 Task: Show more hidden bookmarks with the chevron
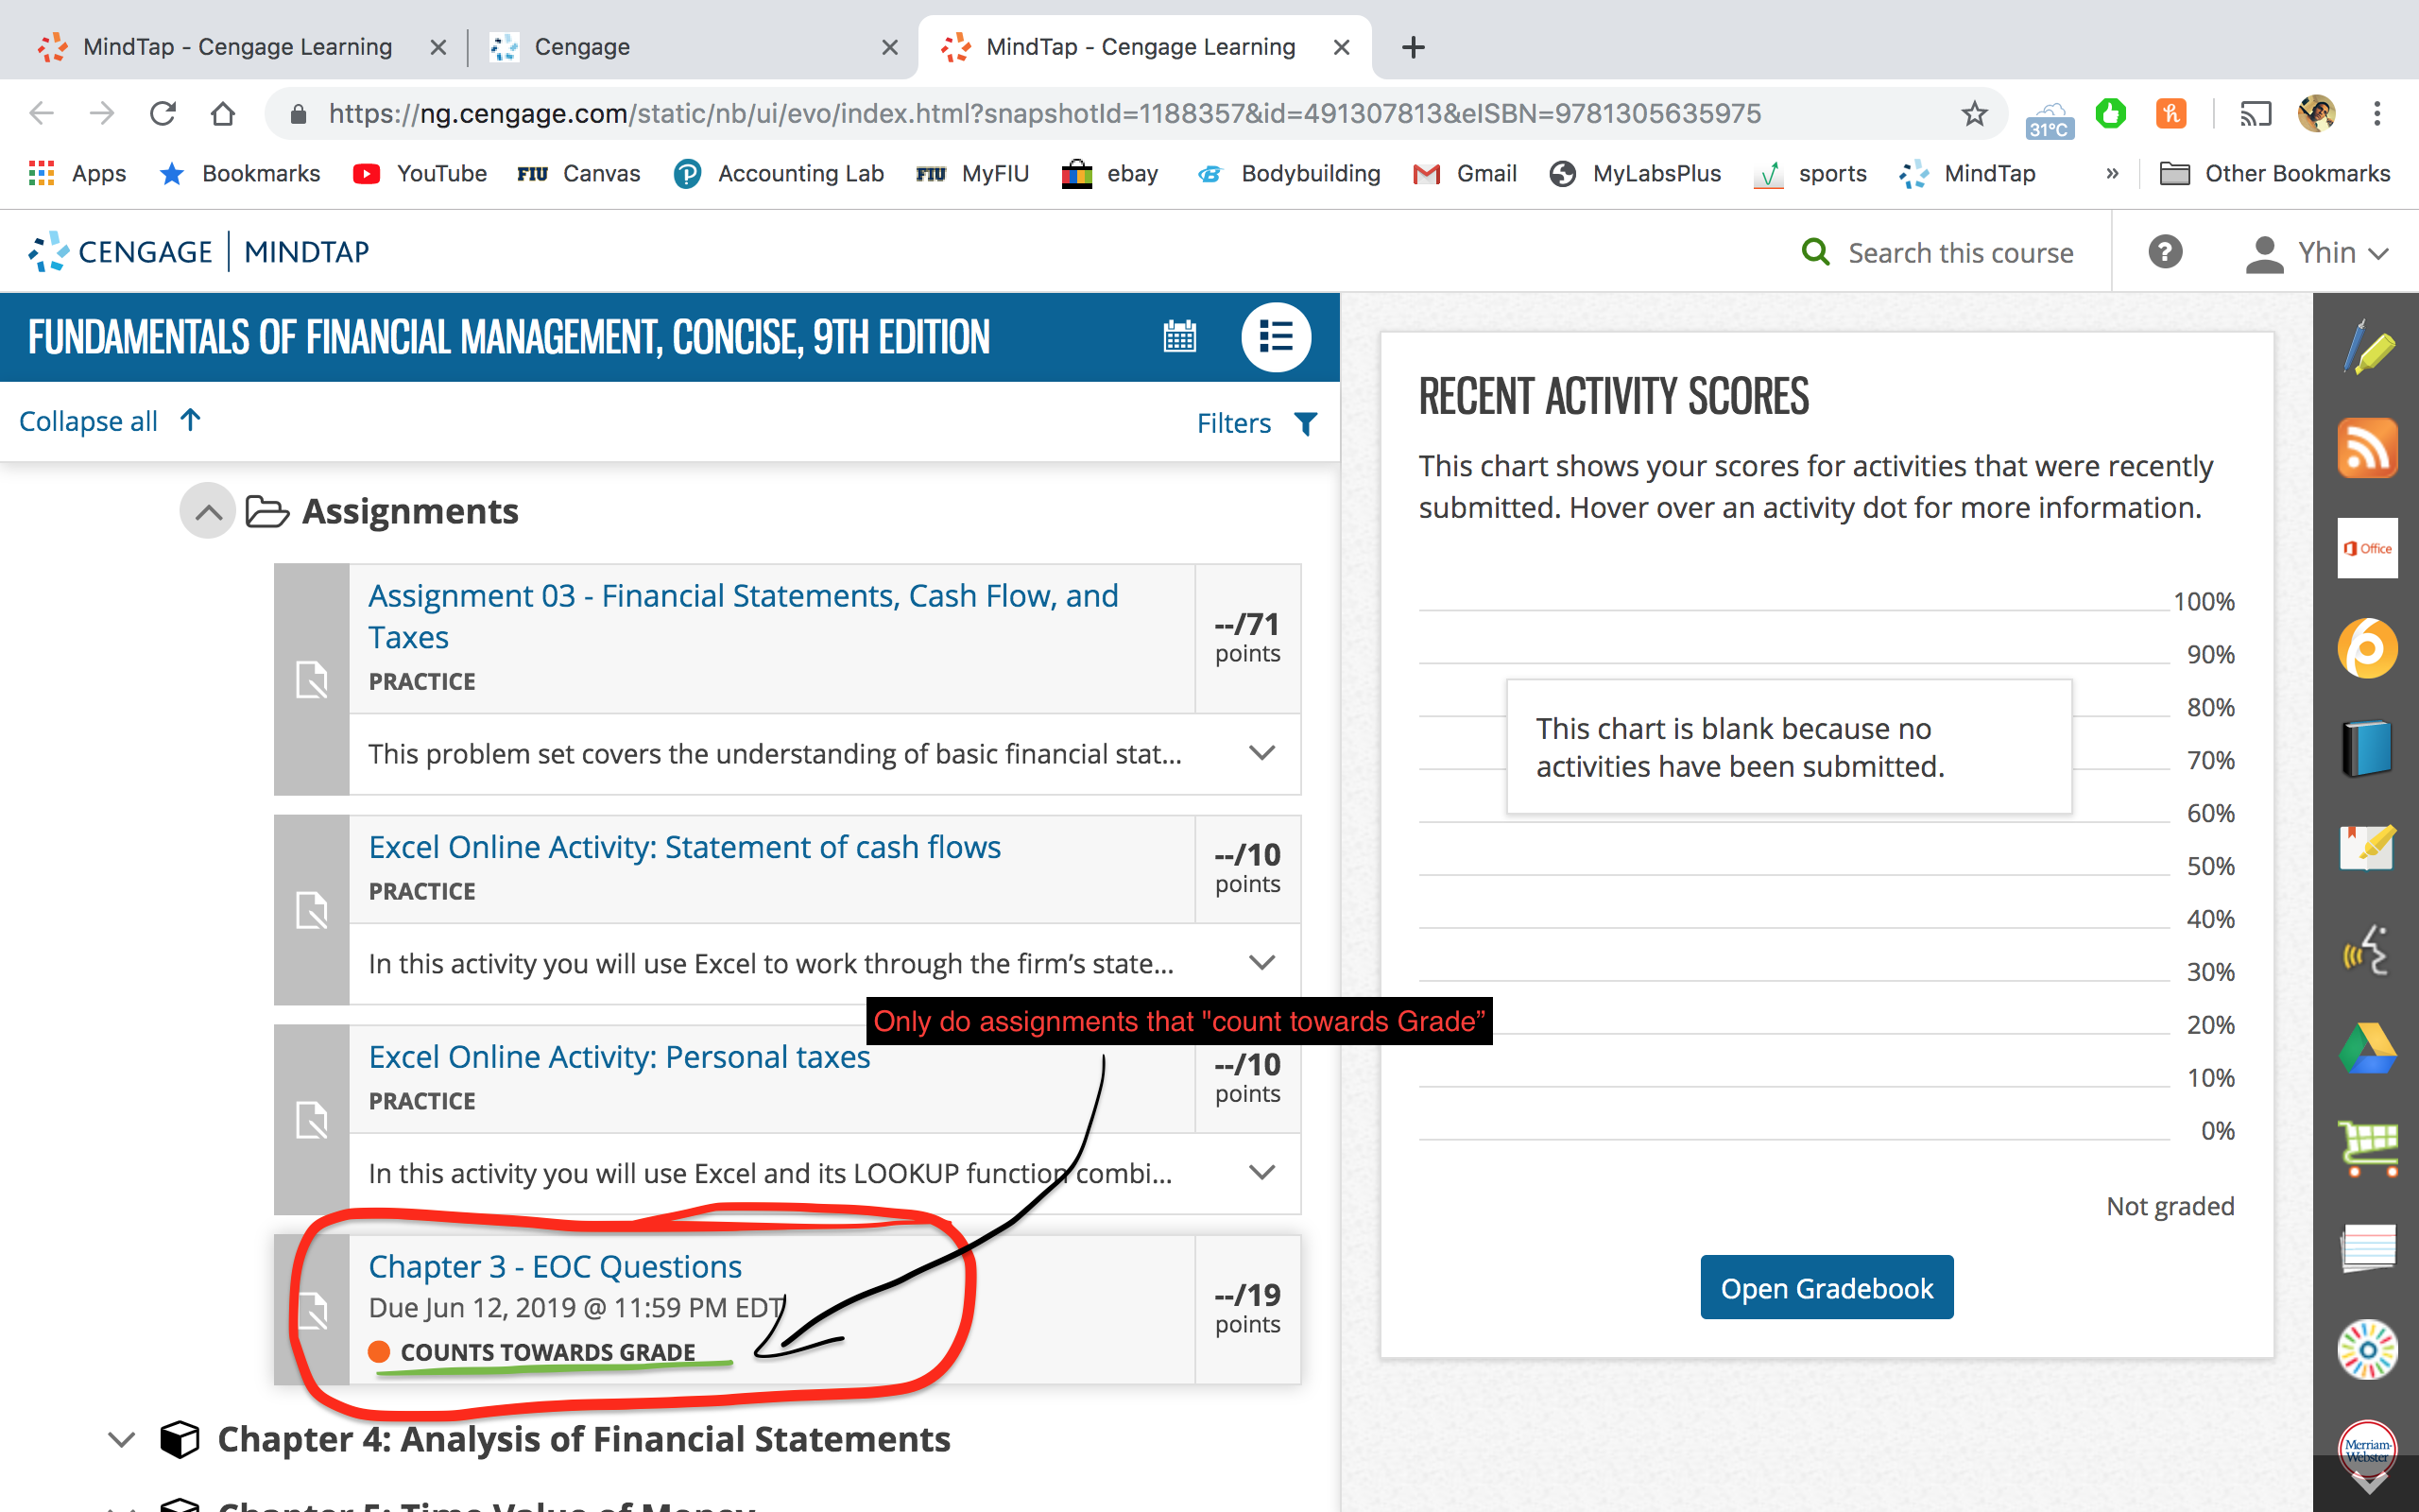(x=2112, y=174)
